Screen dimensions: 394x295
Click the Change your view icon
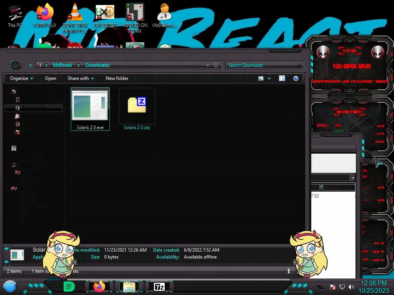click(x=261, y=78)
